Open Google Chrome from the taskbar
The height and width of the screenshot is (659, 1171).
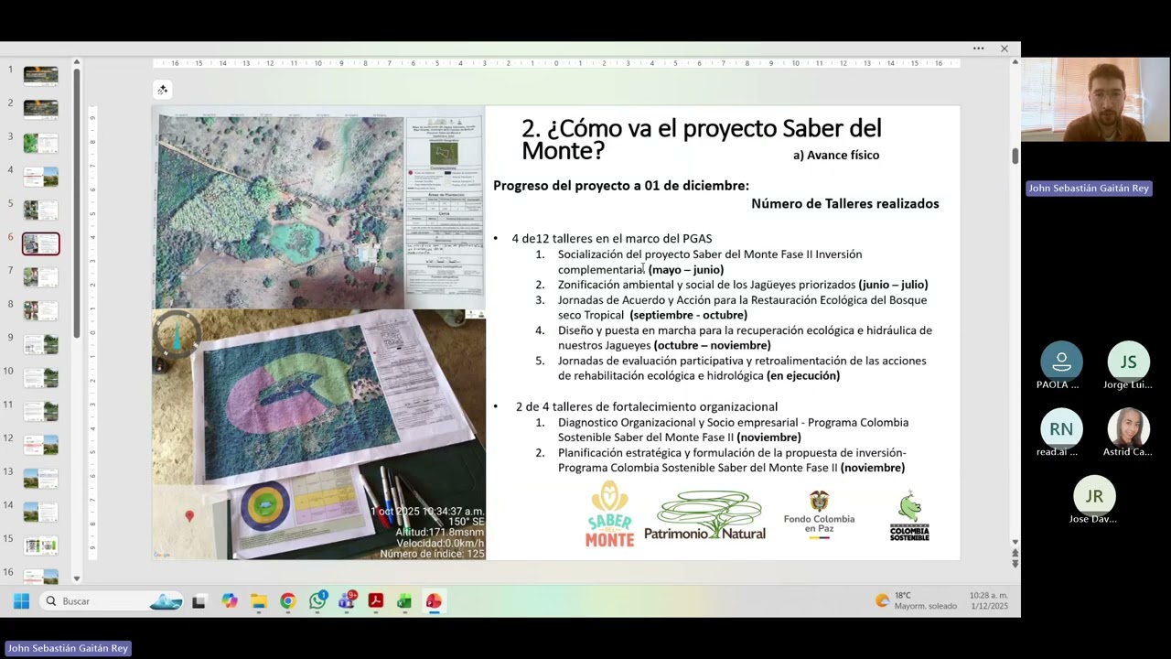(288, 601)
